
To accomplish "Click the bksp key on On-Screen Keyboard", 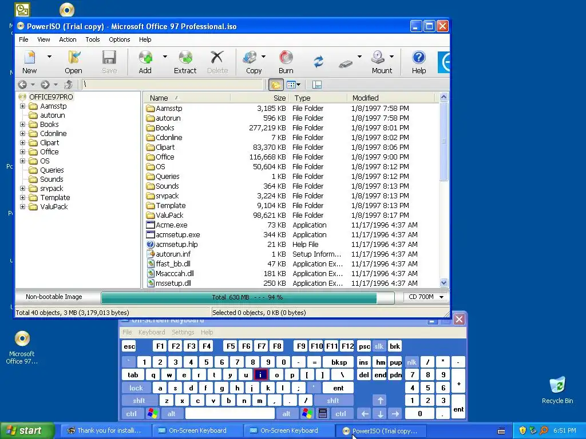I will point(339,362).
